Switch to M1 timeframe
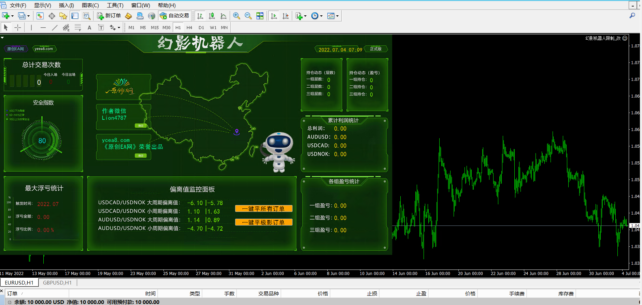Image resolution: width=642 pixels, height=305 pixels. pyautogui.click(x=131, y=28)
